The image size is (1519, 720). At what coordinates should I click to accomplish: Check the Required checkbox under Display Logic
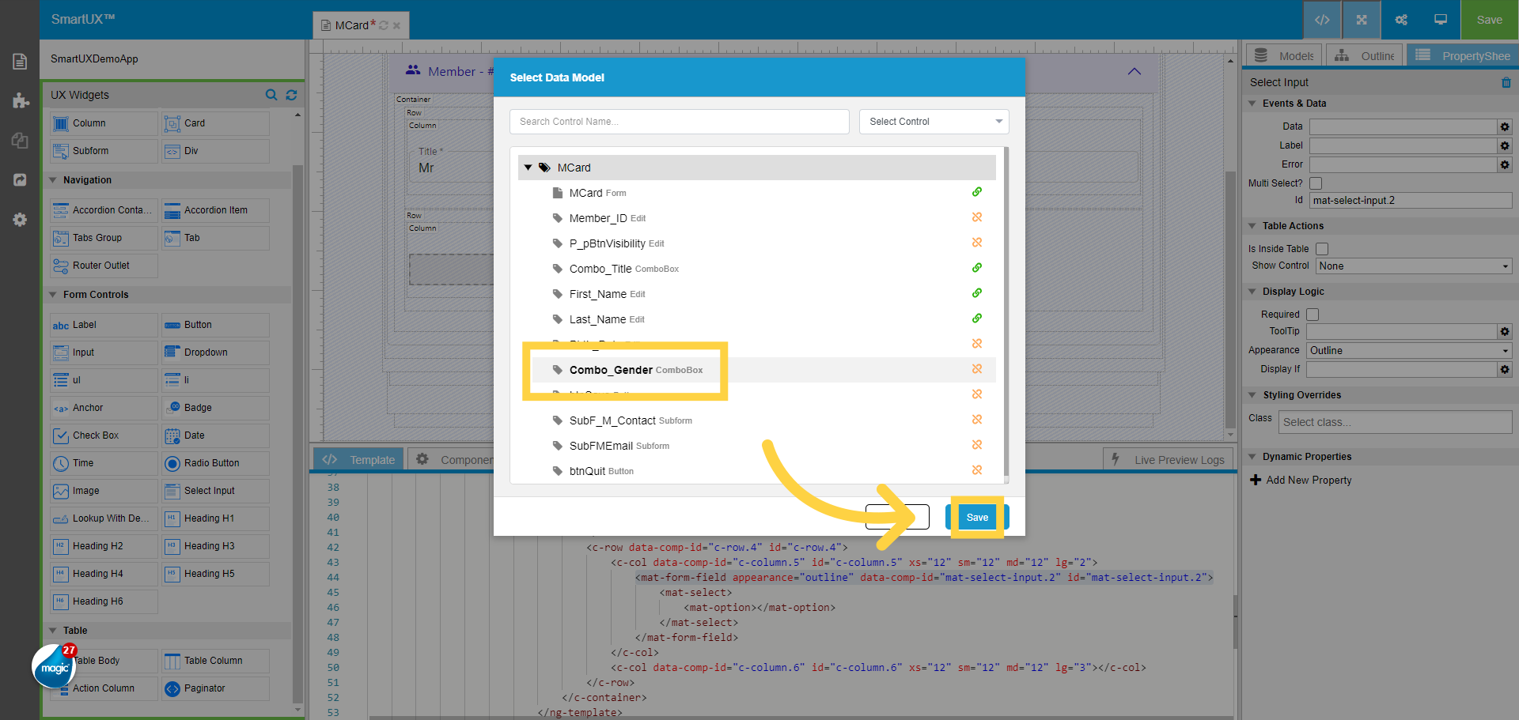1313,314
